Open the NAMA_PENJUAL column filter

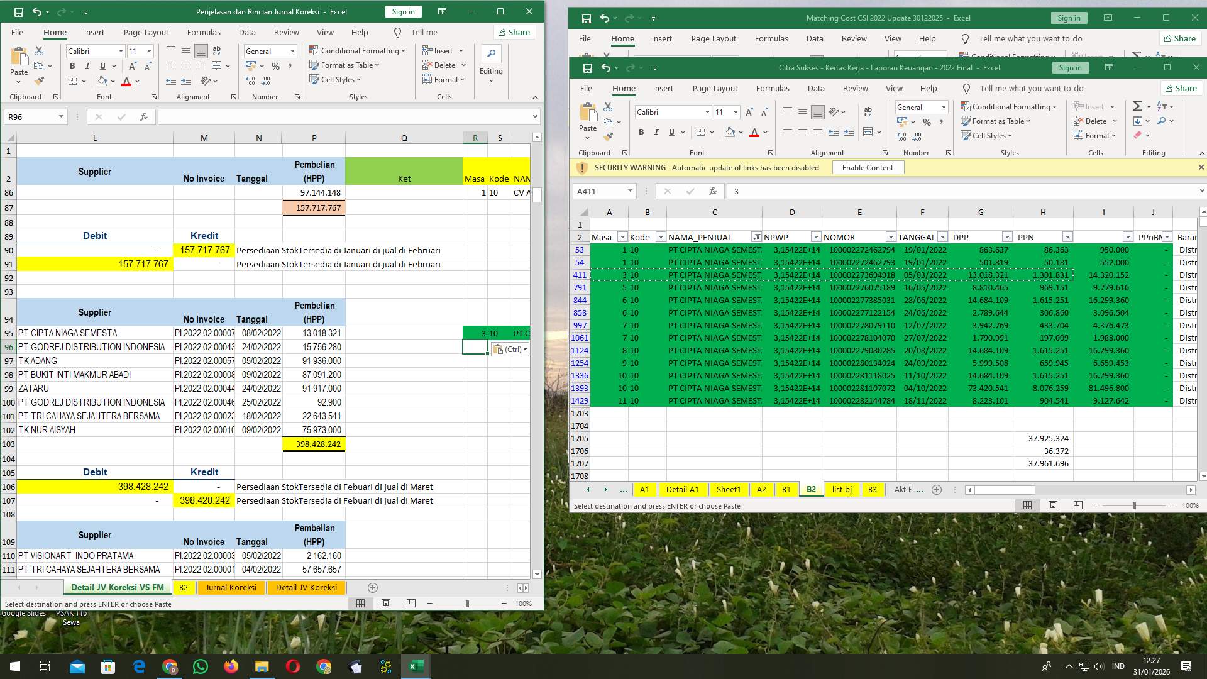(x=757, y=237)
